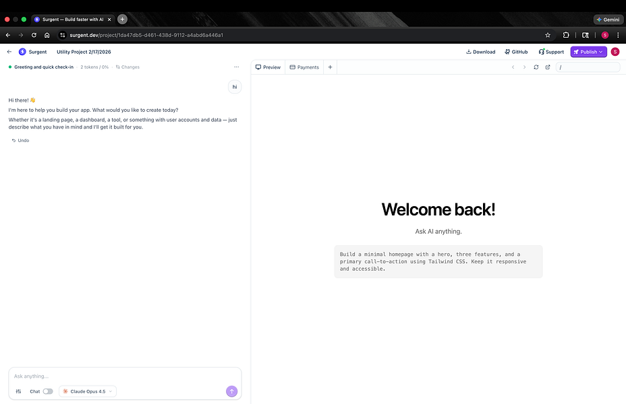Click the Ask anything chat input
Image resolution: width=626 pixels, height=404 pixels.
[x=125, y=376]
